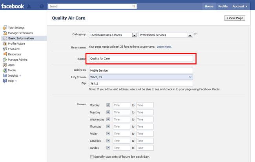
Task: Click the View Page button
Action: tap(235, 18)
